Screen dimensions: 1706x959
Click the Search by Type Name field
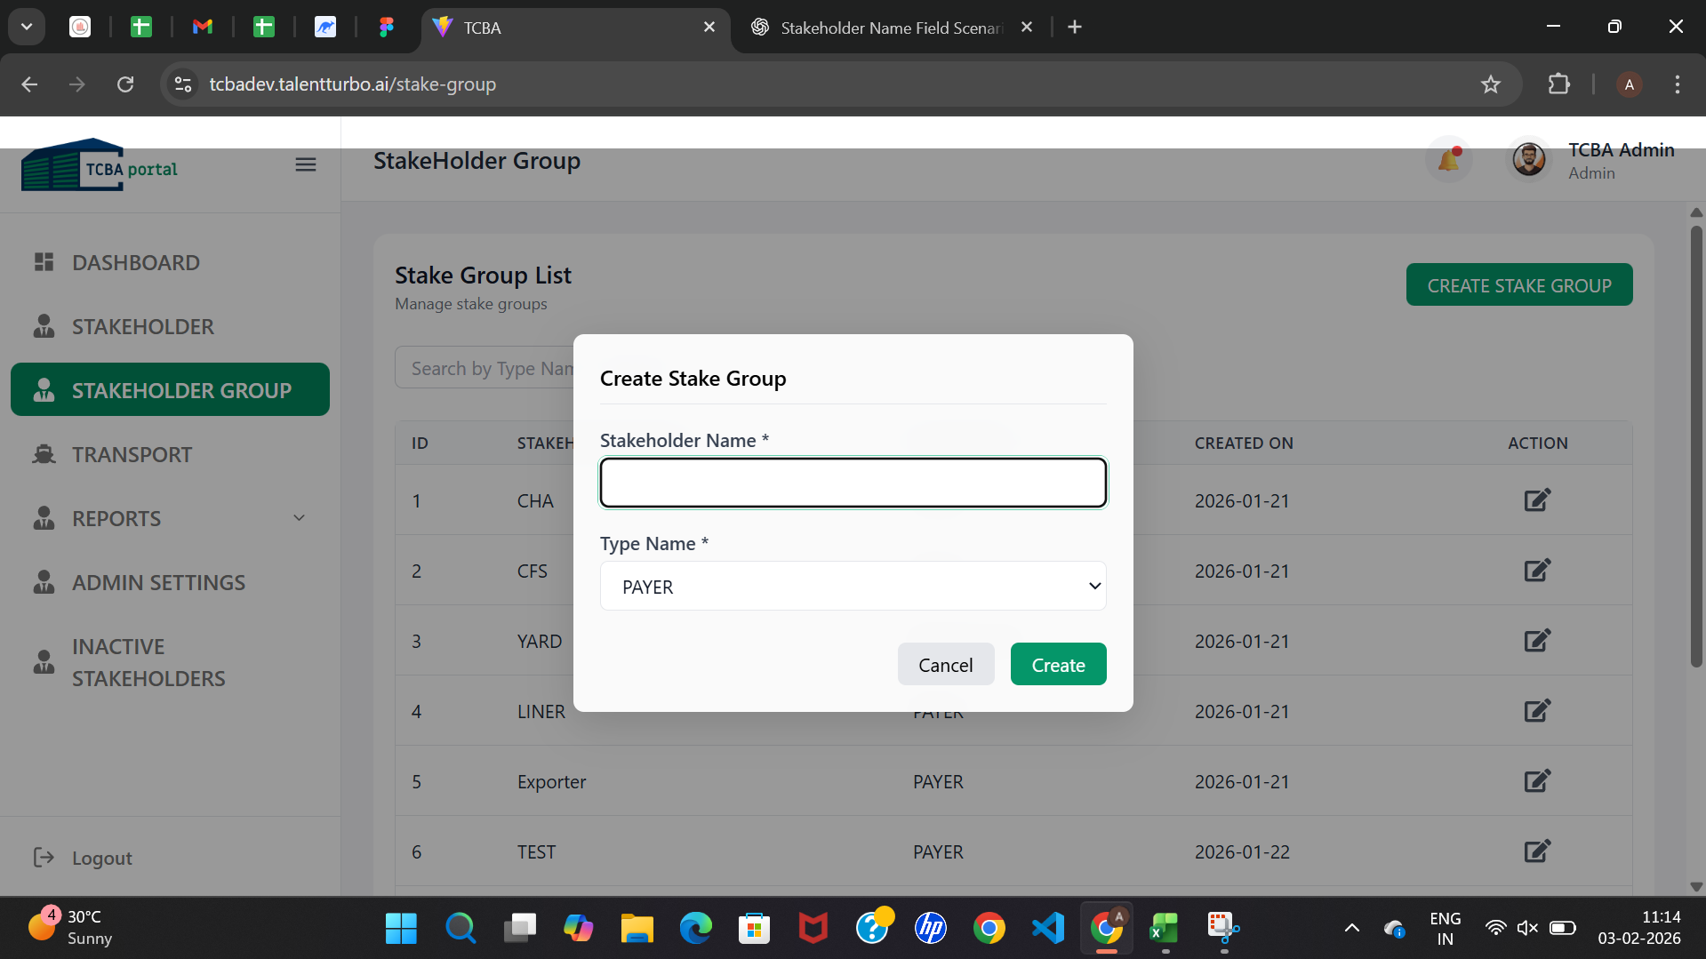(x=485, y=368)
